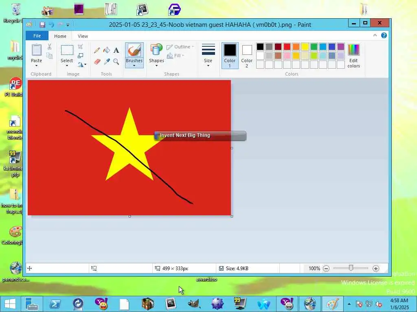
Task: Pick the red color swatch
Action: tap(287, 47)
